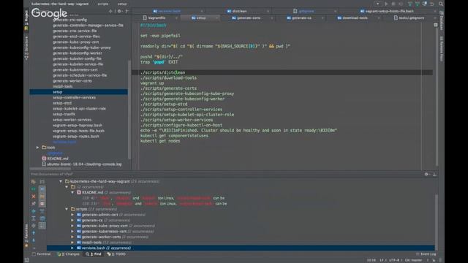Viewport: 468px width, 263px height.
Task: Click the red X close icon in Find toolbar
Action: pos(34,197)
